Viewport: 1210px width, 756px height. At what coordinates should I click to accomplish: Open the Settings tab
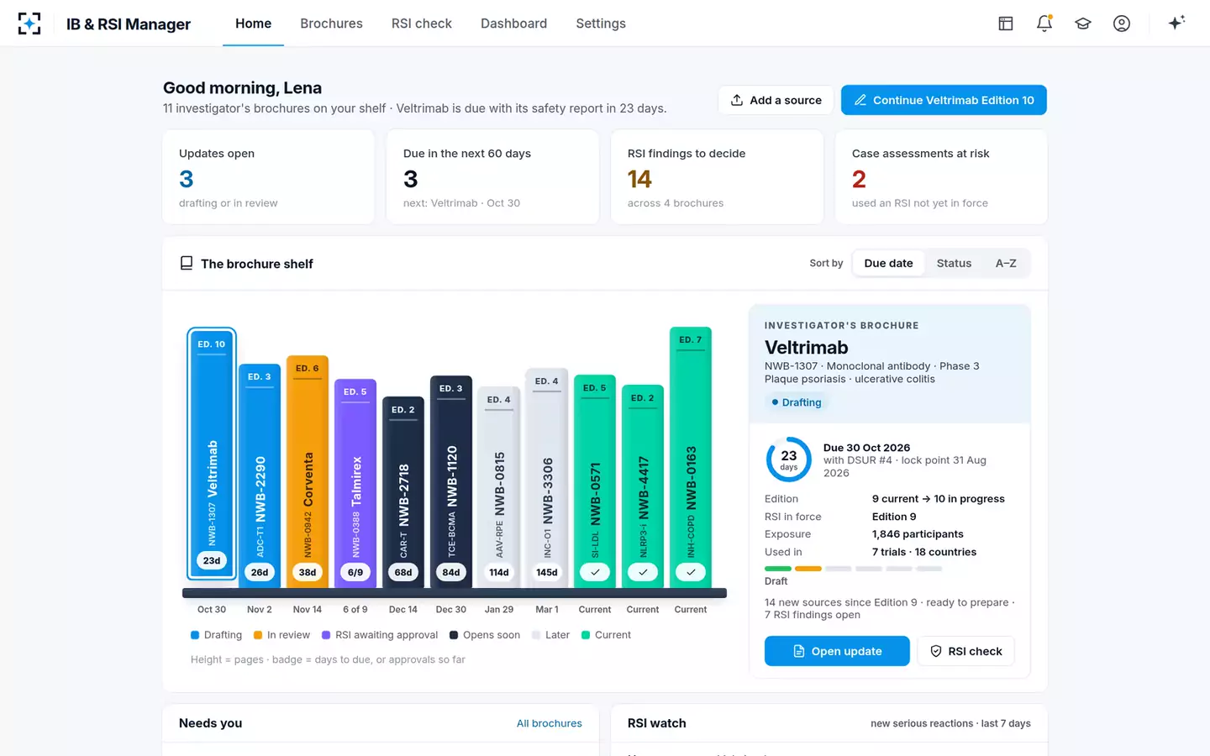point(601,24)
